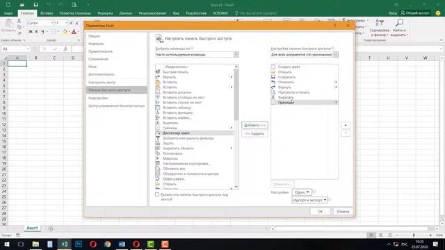Click the Open folder icon in the Excel title bar
This screenshot has height=250, width=445.
point(22,5)
